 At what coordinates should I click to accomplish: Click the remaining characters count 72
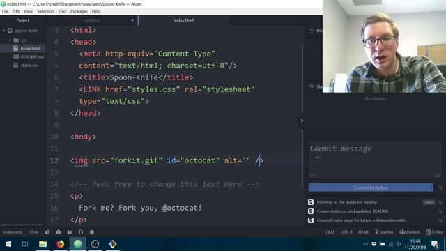click(440, 188)
